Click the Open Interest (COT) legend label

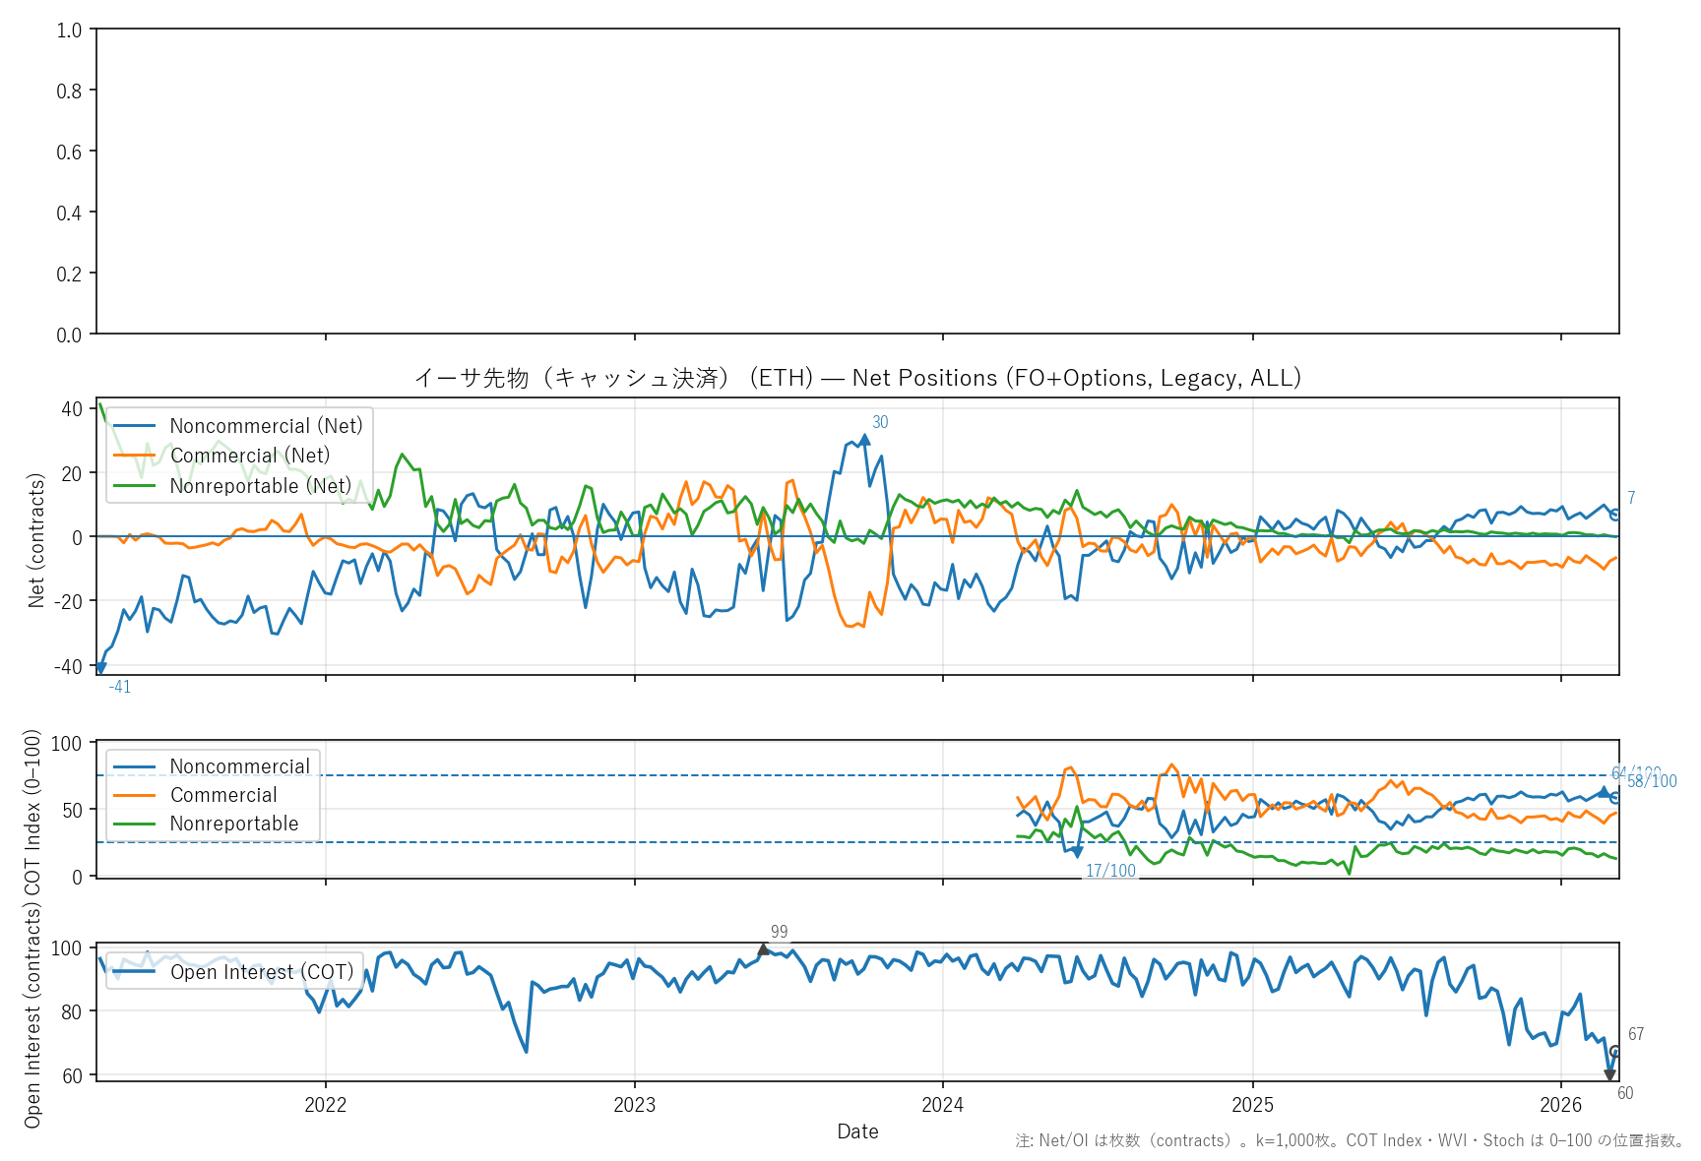click(261, 972)
